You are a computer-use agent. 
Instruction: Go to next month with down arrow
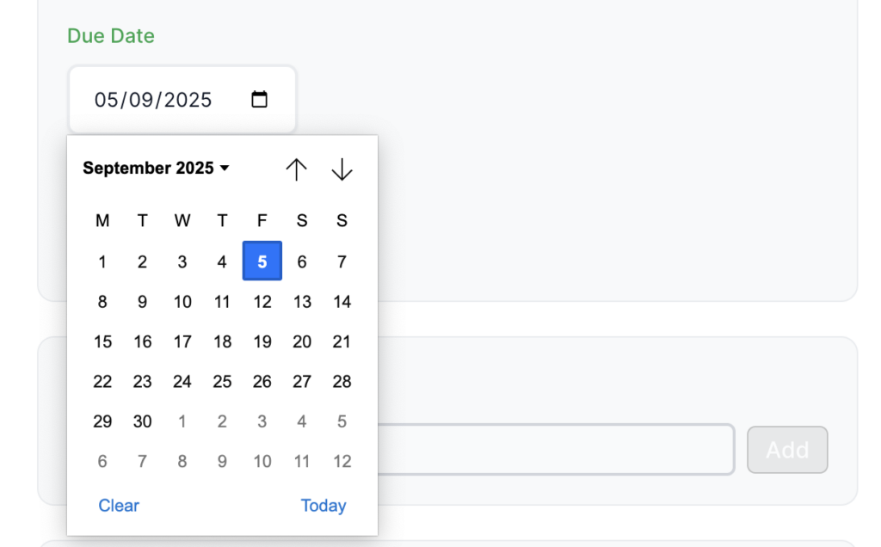[x=342, y=169]
